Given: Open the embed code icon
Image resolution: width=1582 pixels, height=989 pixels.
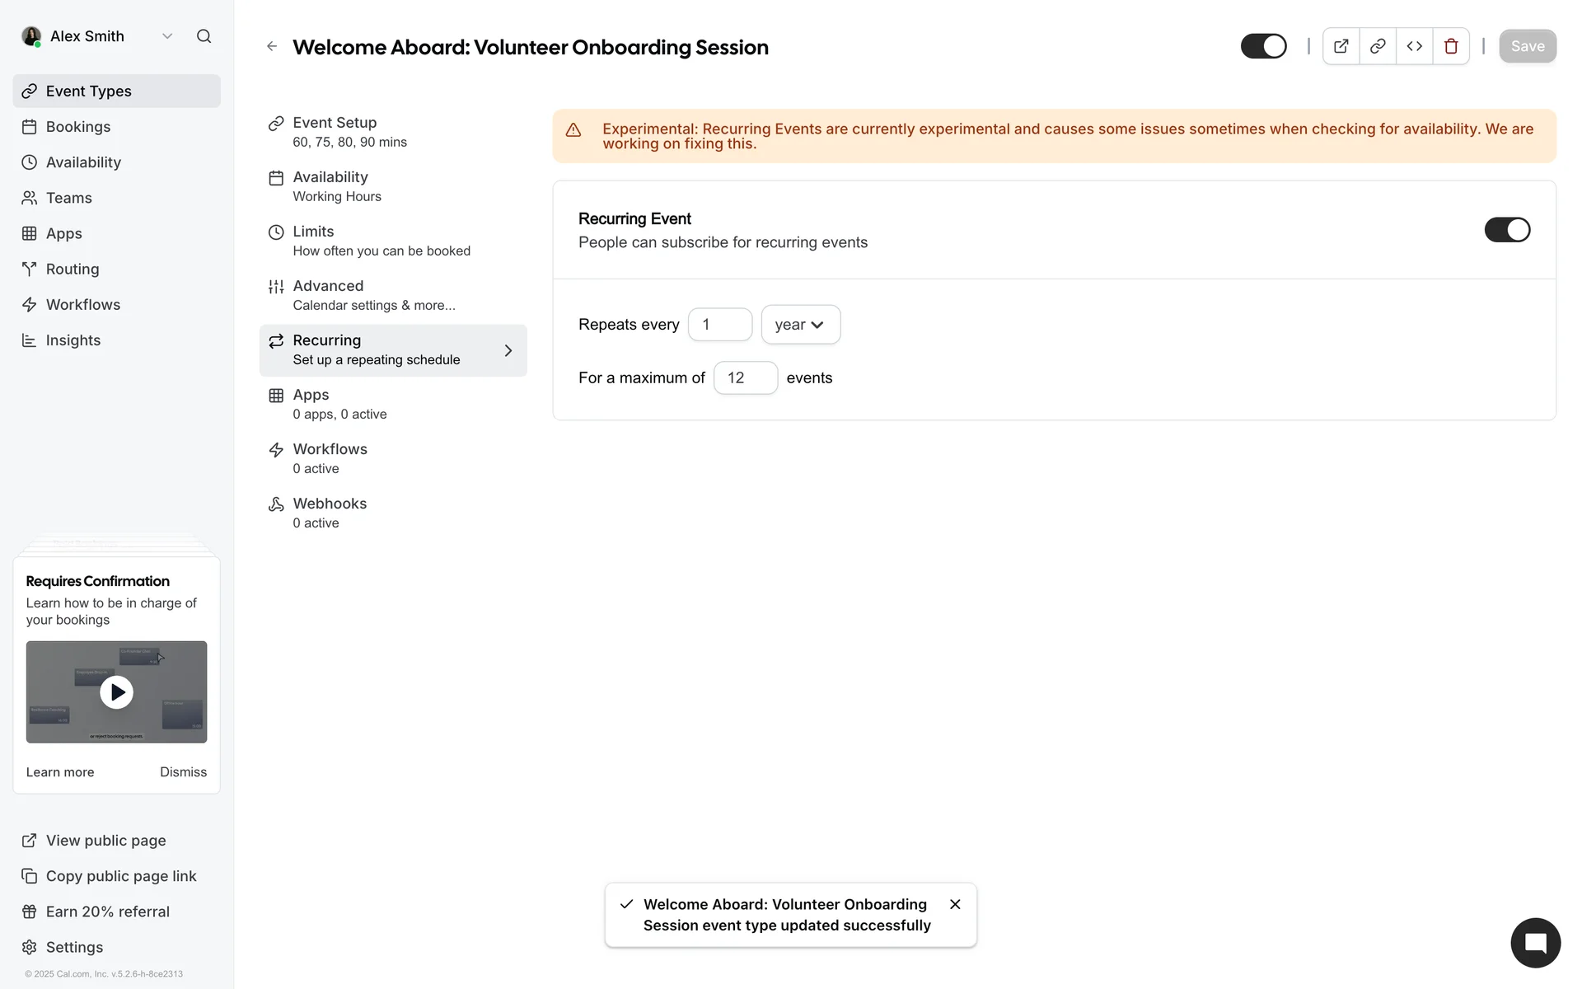Looking at the screenshot, I should [x=1415, y=46].
